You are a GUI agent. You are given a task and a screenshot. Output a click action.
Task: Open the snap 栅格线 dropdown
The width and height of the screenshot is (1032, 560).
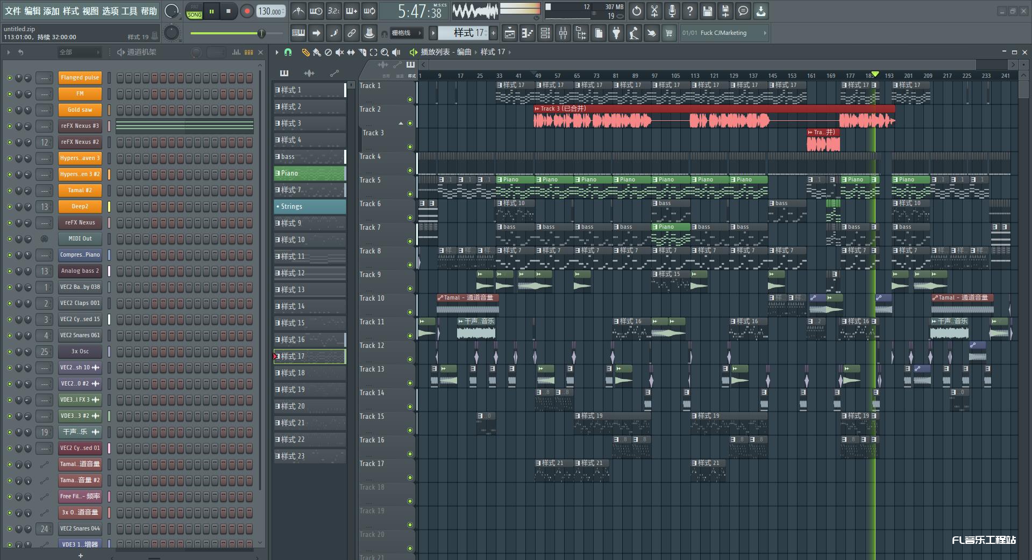(407, 33)
